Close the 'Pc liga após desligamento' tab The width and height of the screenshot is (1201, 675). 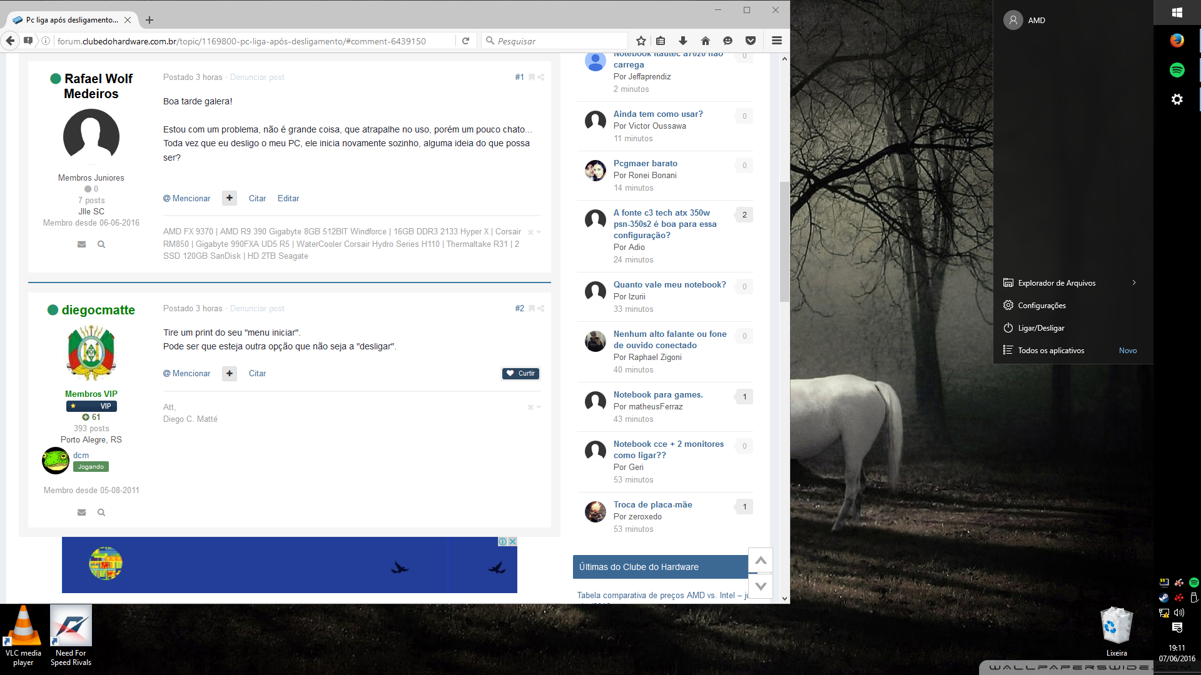coord(128,20)
